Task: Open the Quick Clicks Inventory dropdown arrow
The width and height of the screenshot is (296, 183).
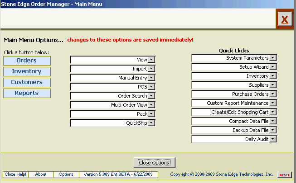Action: 273,76
